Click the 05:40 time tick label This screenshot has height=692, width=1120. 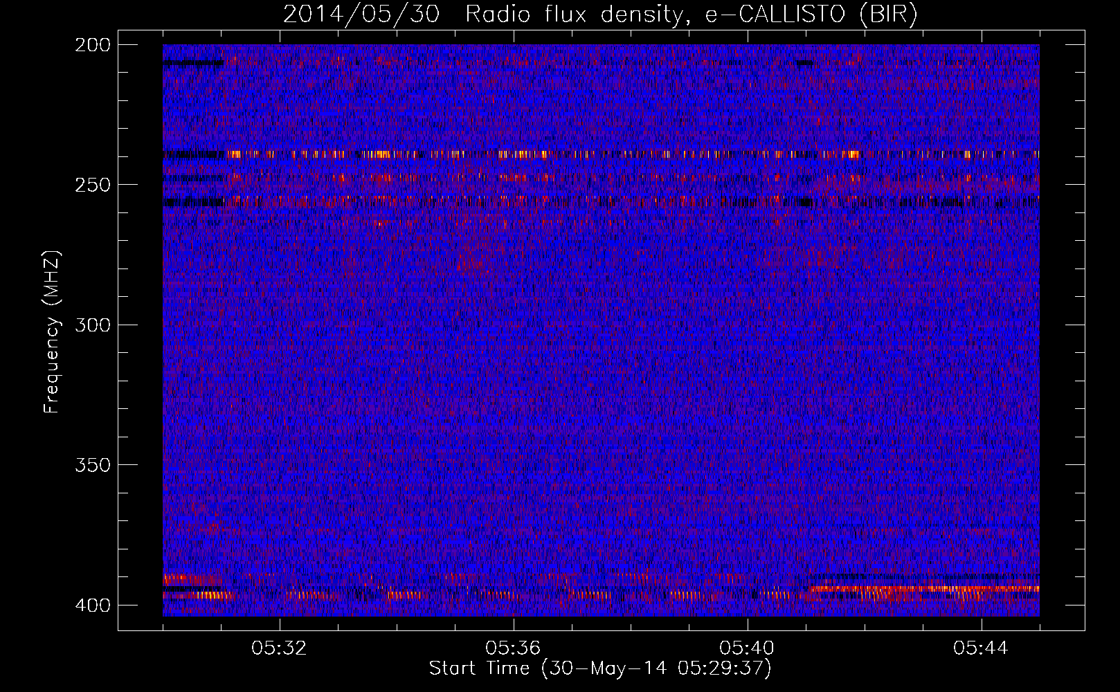click(747, 648)
